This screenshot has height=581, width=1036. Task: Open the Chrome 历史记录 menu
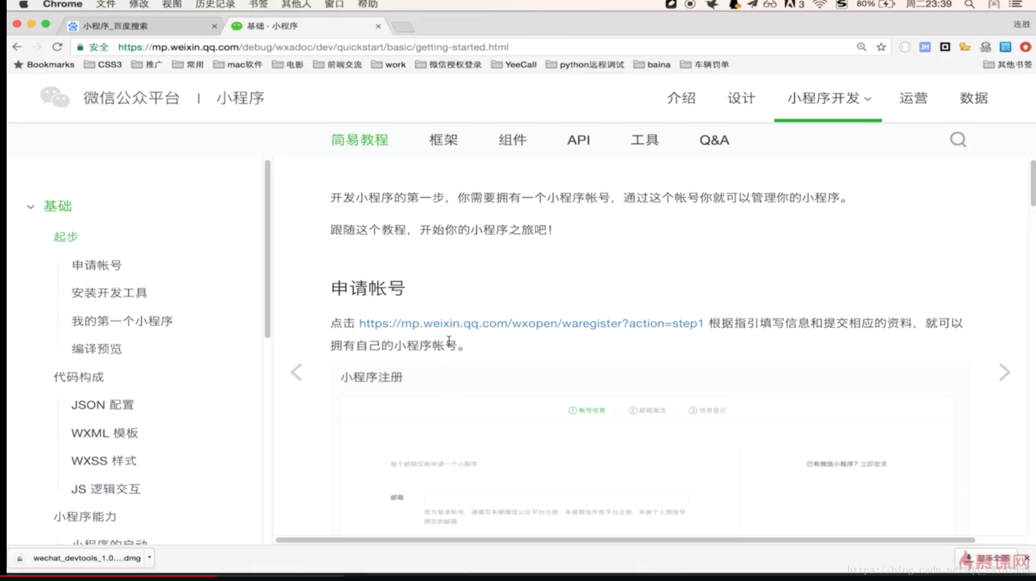(215, 4)
